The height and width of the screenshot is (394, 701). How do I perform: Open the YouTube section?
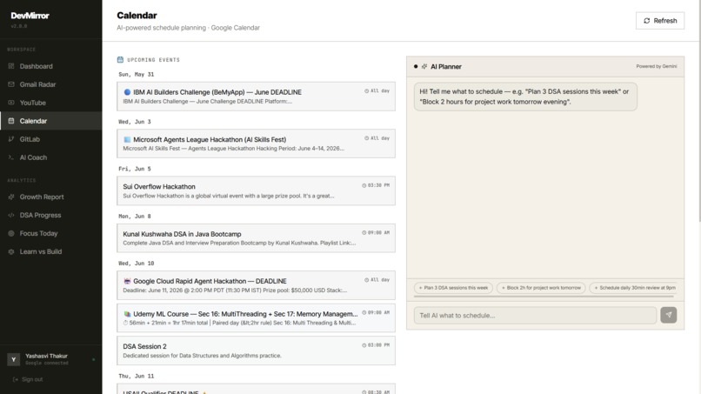pos(51,103)
